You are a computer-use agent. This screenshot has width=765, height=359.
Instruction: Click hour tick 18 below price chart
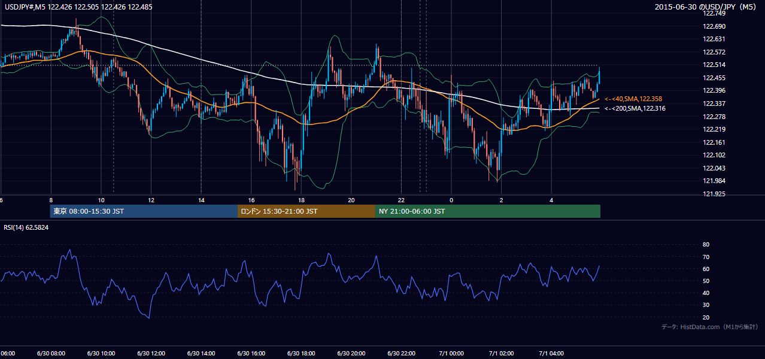pos(301,200)
